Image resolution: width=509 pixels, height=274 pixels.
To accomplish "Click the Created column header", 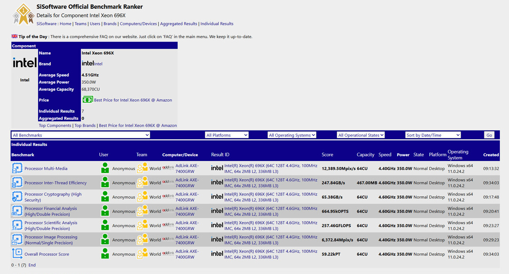I will (491, 155).
